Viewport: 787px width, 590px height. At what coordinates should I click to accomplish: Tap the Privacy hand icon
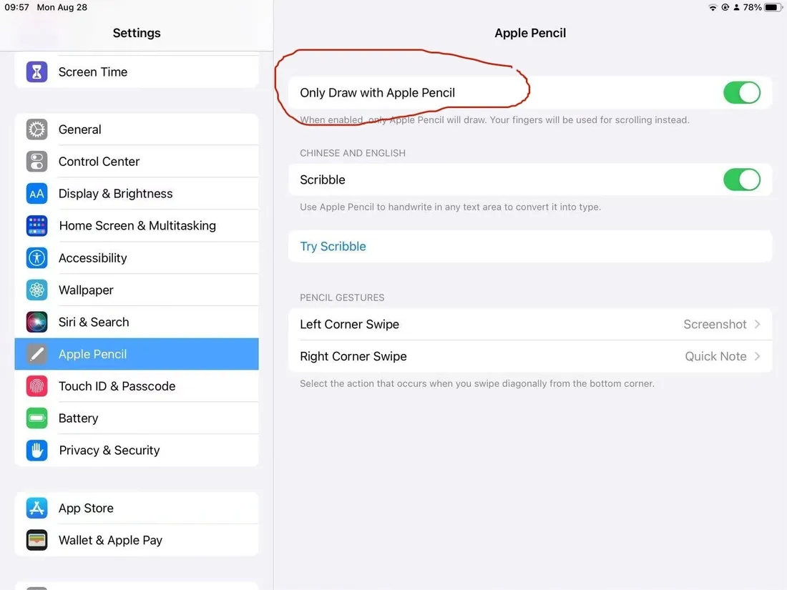36,451
